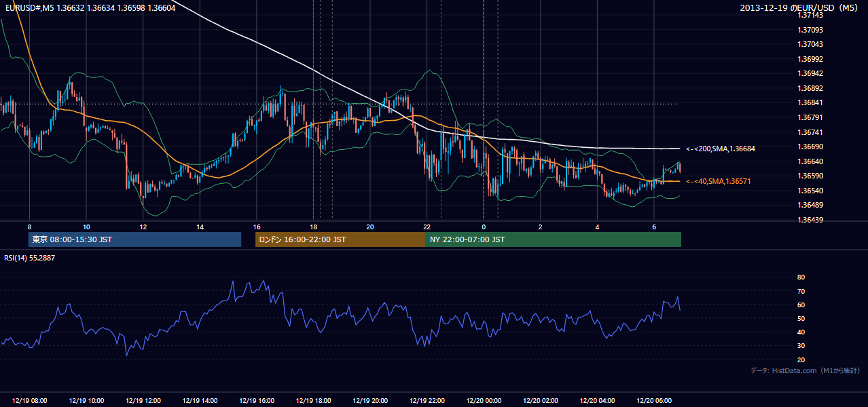Pick the 12/19 14:00 time label

point(200,401)
